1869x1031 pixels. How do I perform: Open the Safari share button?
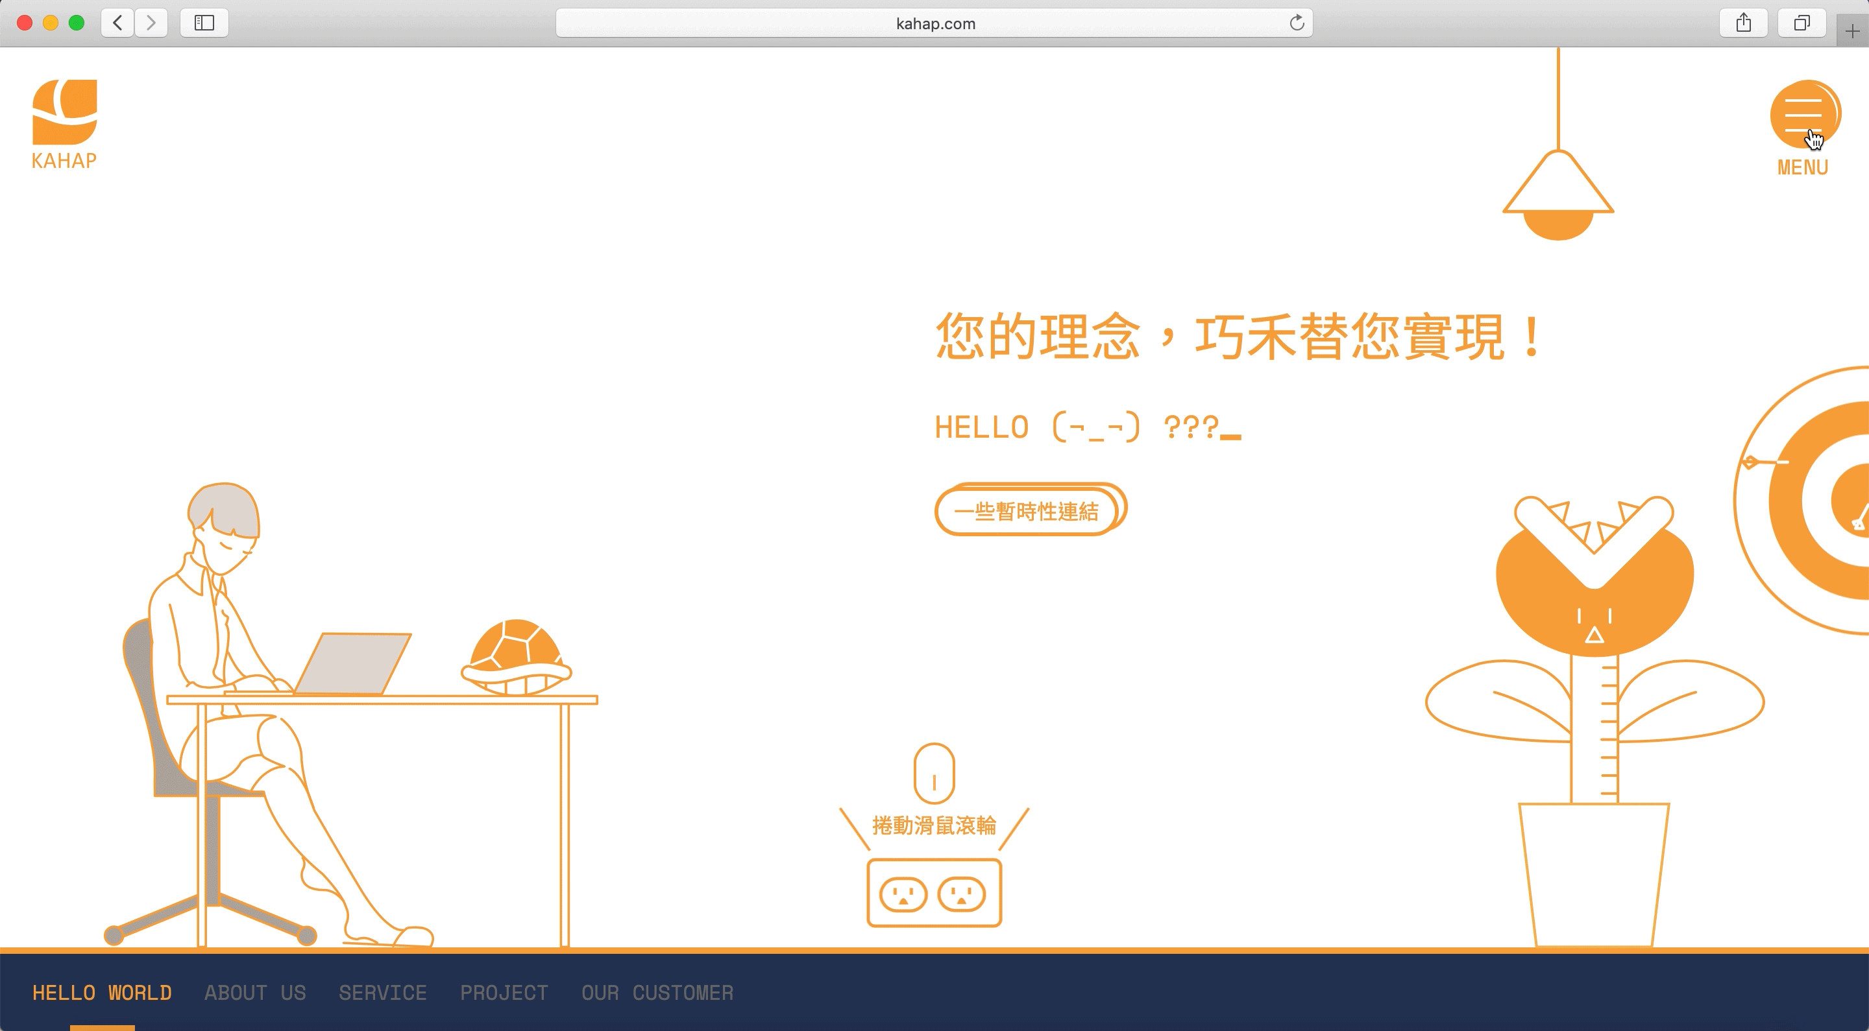click(1744, 23)
